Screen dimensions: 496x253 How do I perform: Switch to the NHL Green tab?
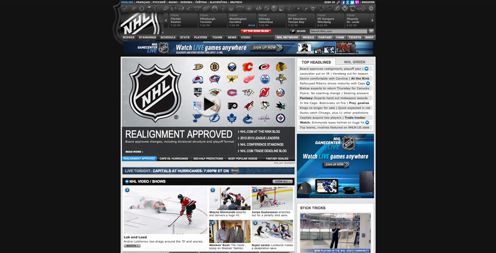[x=355, y=62]
